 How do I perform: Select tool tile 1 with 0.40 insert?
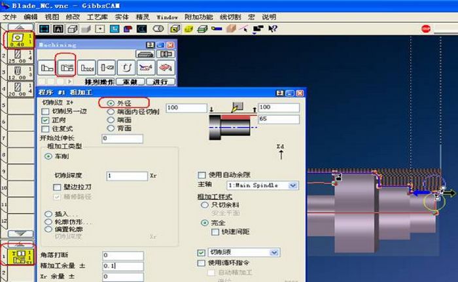coord(20,40)
